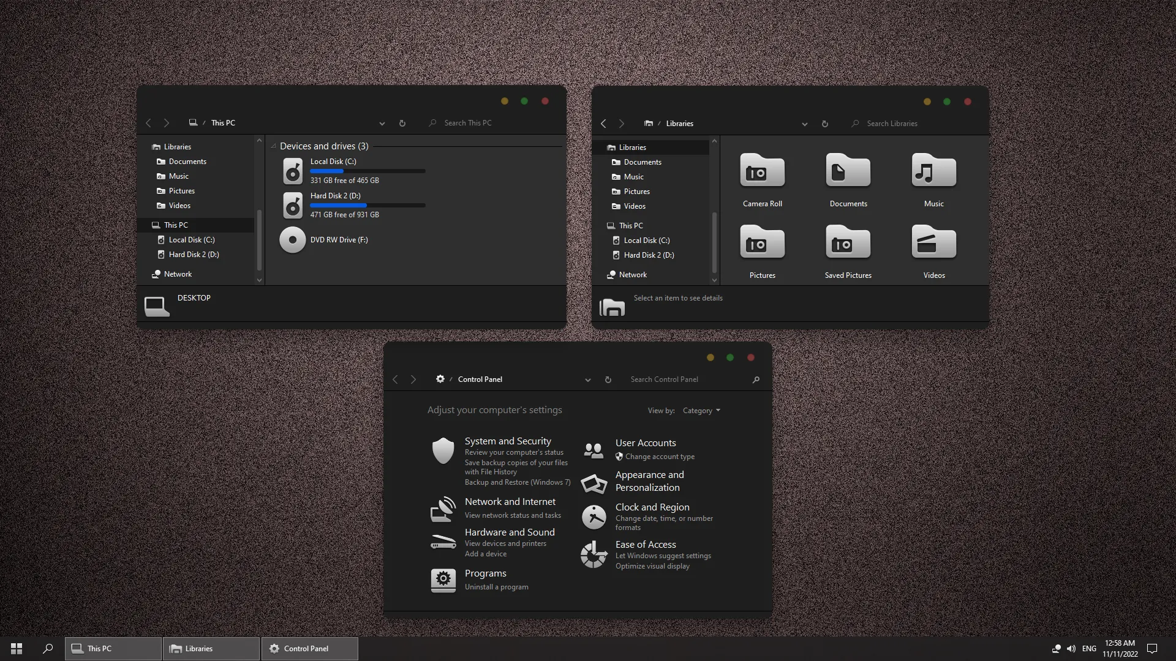Image resolution: width=1176 pixels, height=661 pixels.
Task: Click the Local Disk (C:) capacity bar
Action: pyautogui.click(x=367, y=171)
